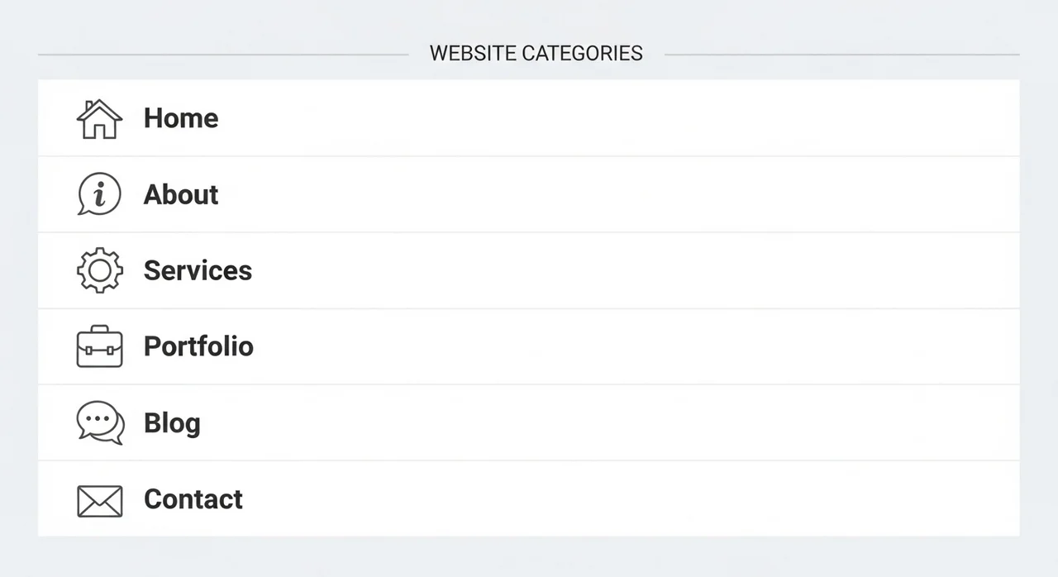The image size is (1058, 577).
Task: Select the Contact text label
Action: point(193,499)
